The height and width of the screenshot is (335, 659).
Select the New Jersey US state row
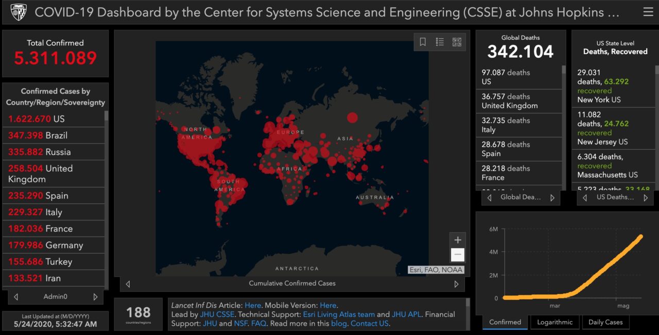click(x=614, y=129)
